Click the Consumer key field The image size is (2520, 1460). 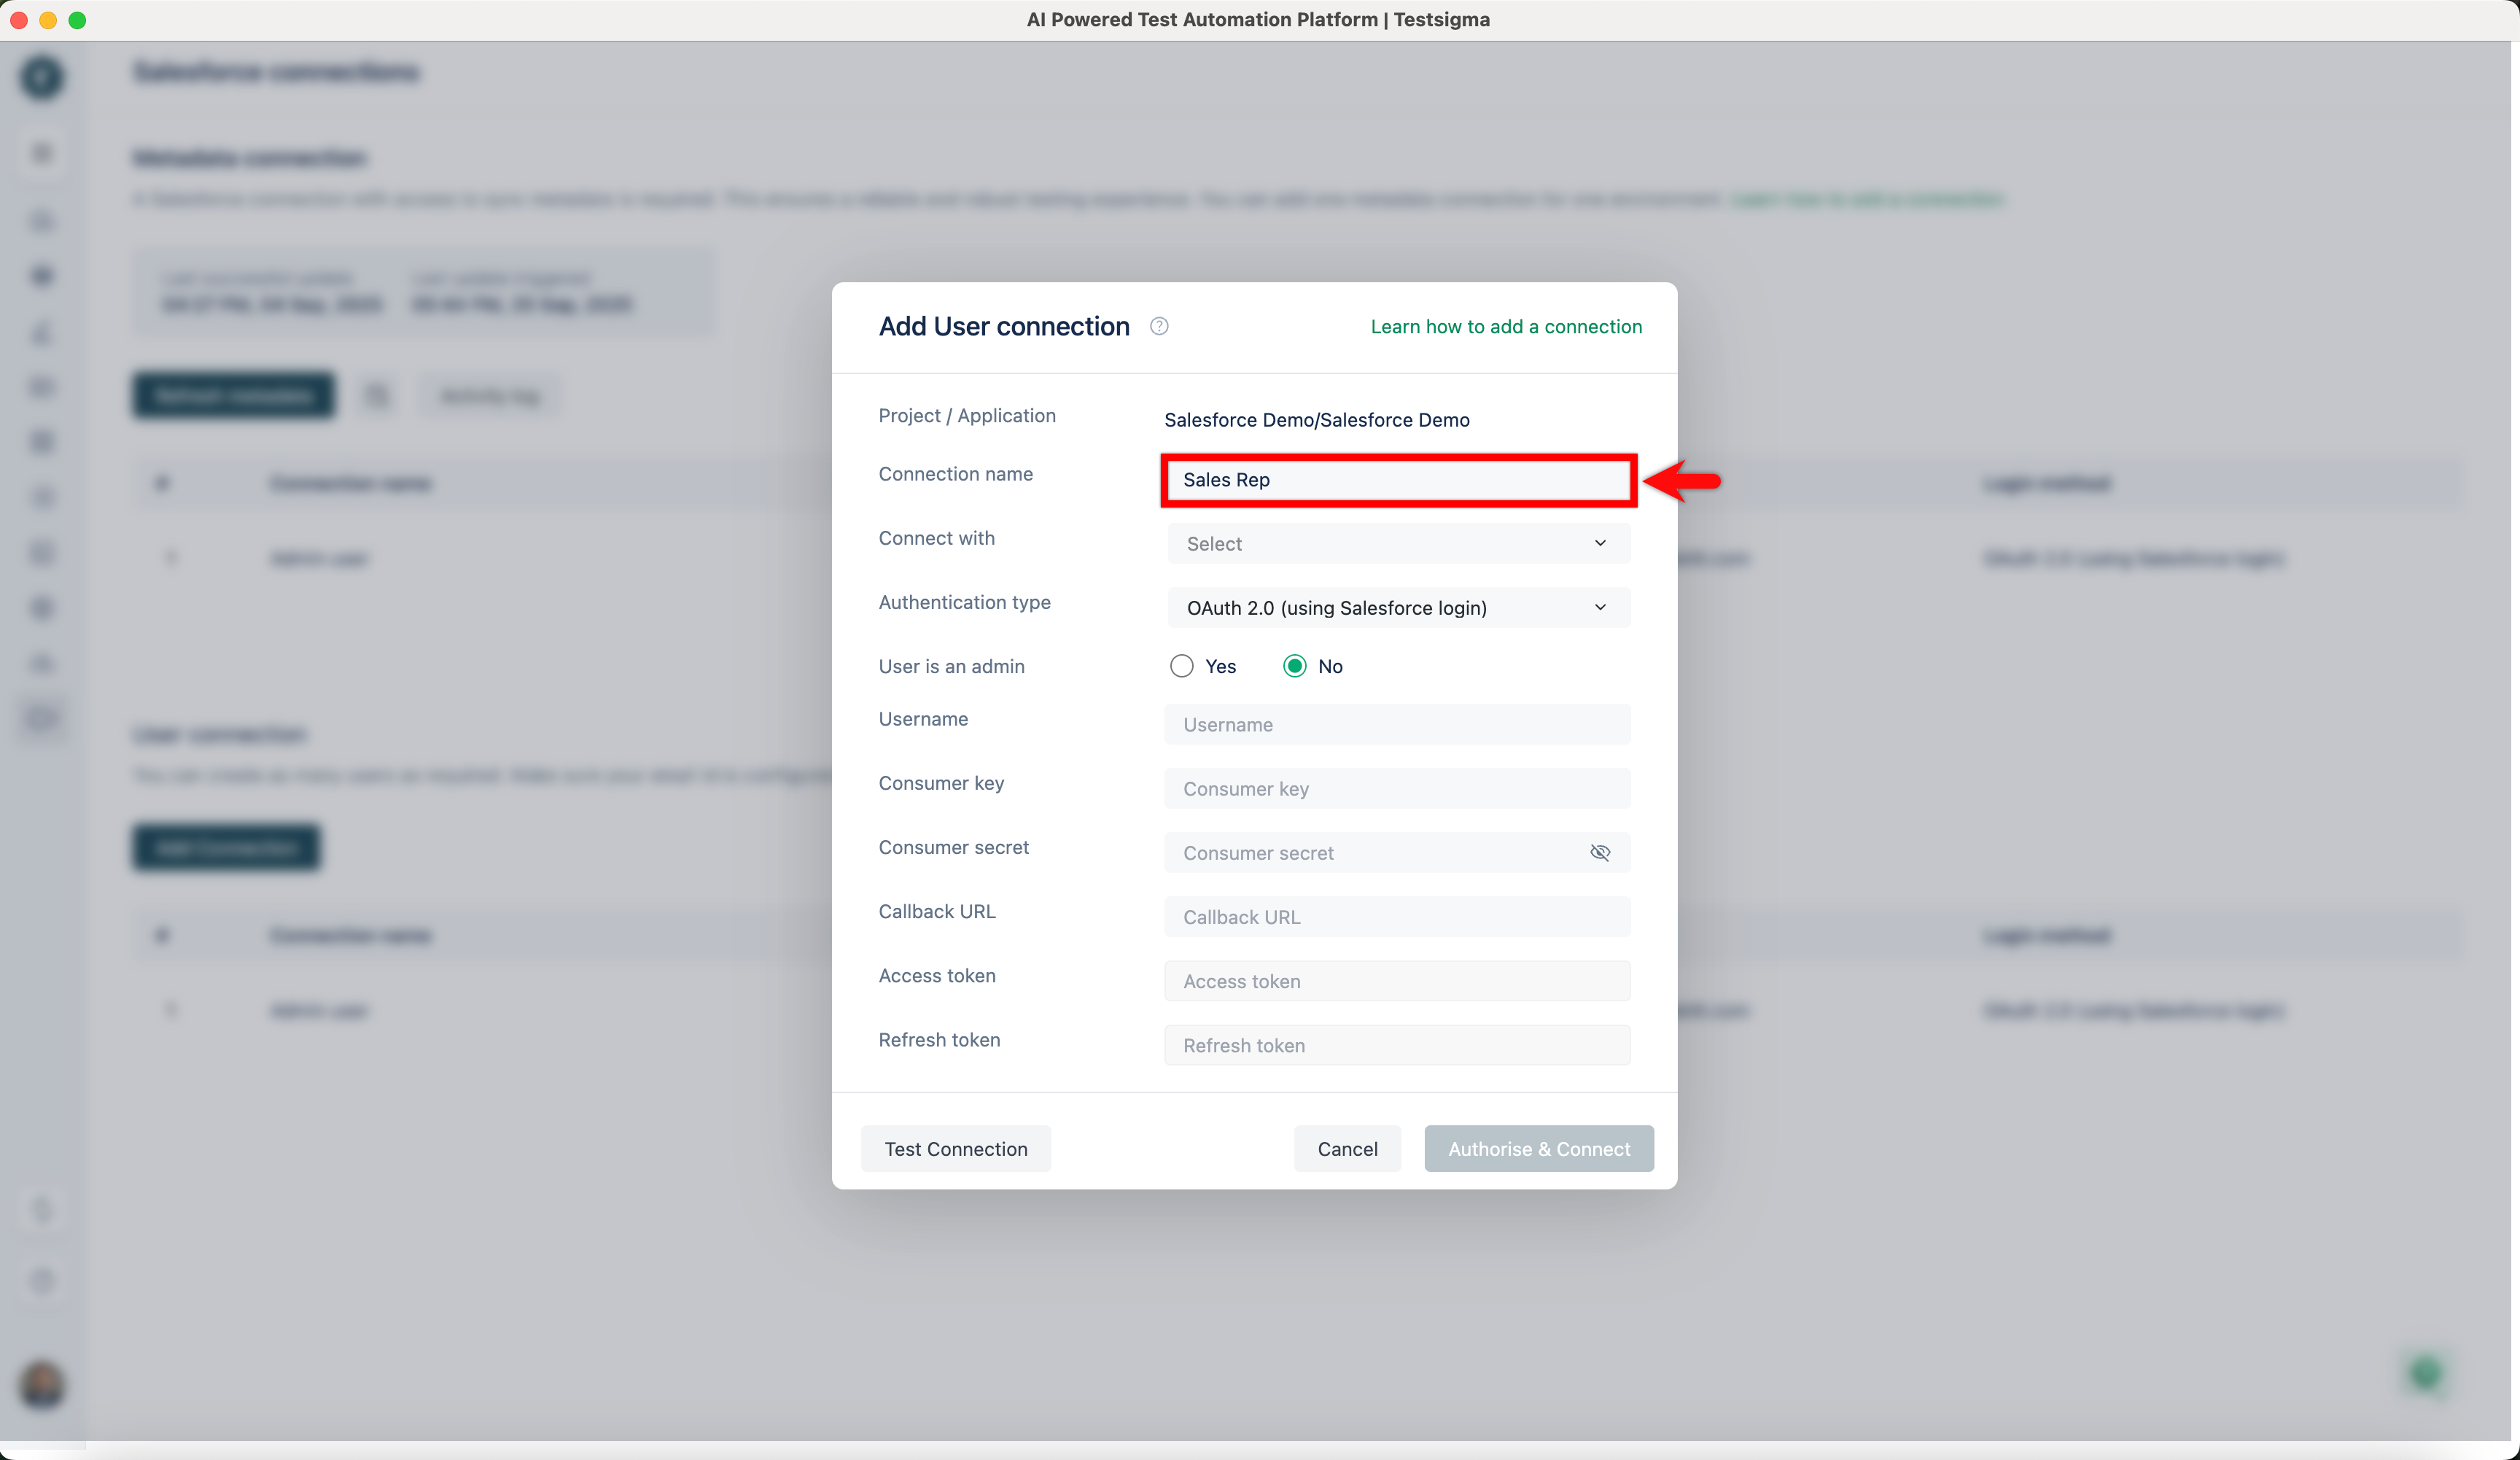[1396, 789]
